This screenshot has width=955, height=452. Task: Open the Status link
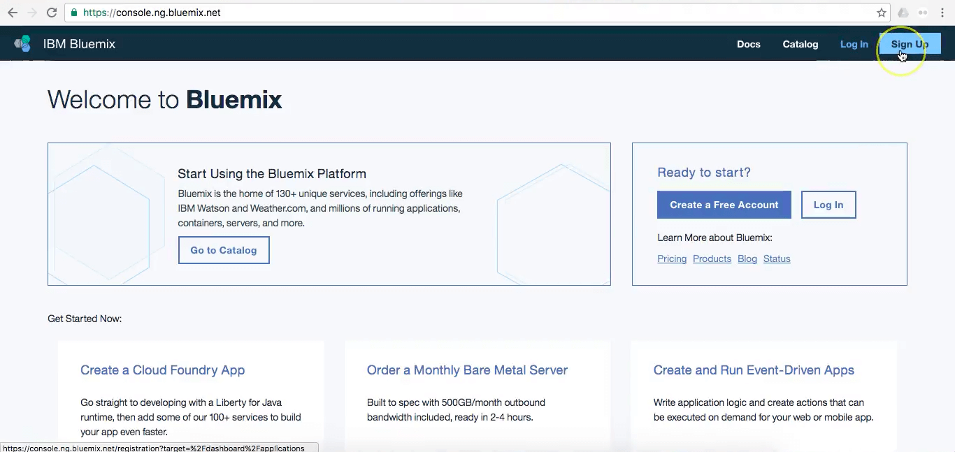click(777, 258)
